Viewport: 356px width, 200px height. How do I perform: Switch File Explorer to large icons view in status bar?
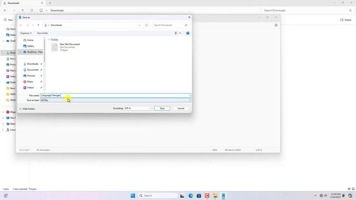tap(353, 189)
